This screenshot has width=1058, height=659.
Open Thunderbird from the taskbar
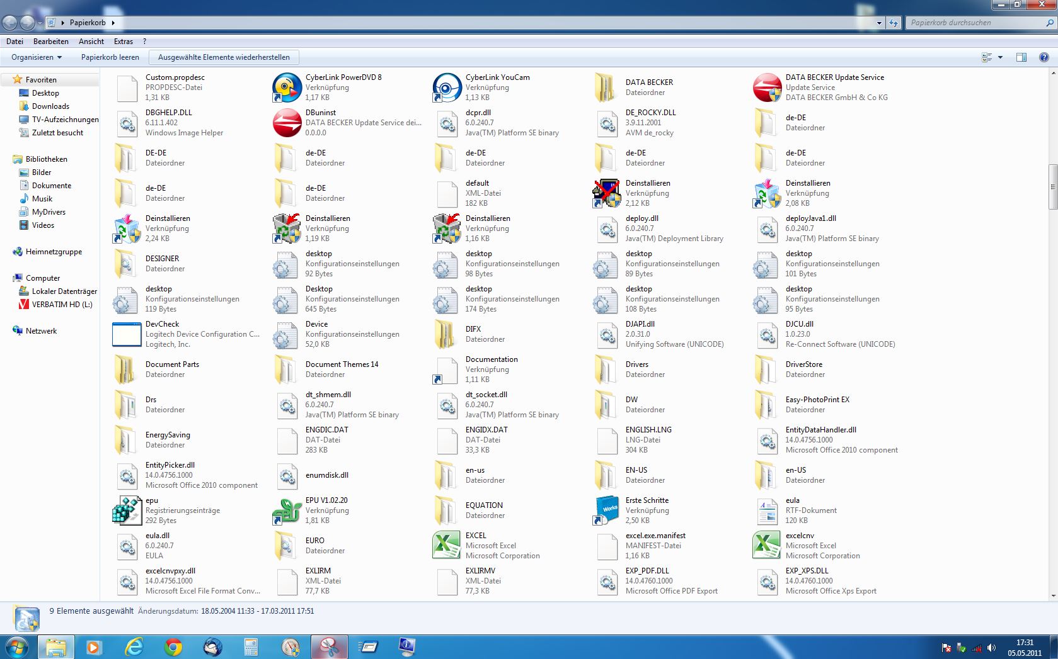[212, 647]
